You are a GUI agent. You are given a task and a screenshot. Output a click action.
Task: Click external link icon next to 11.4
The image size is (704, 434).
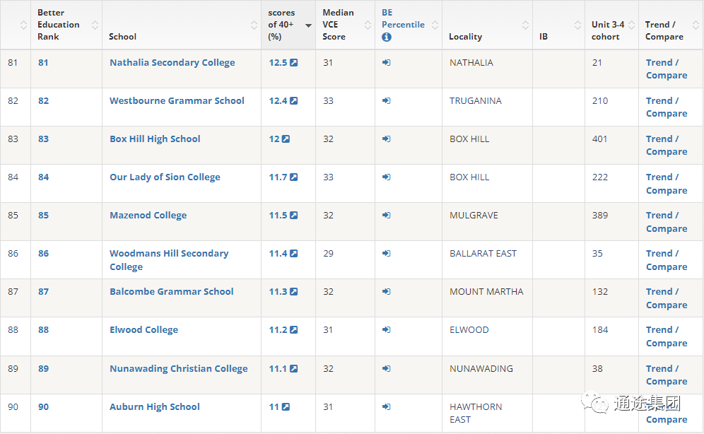click(294, 254)
